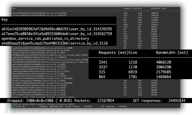Image resolution: width=192 pixels, height=115 pixels.
Task: Click the requests value 761
Action: coord(125,48)
